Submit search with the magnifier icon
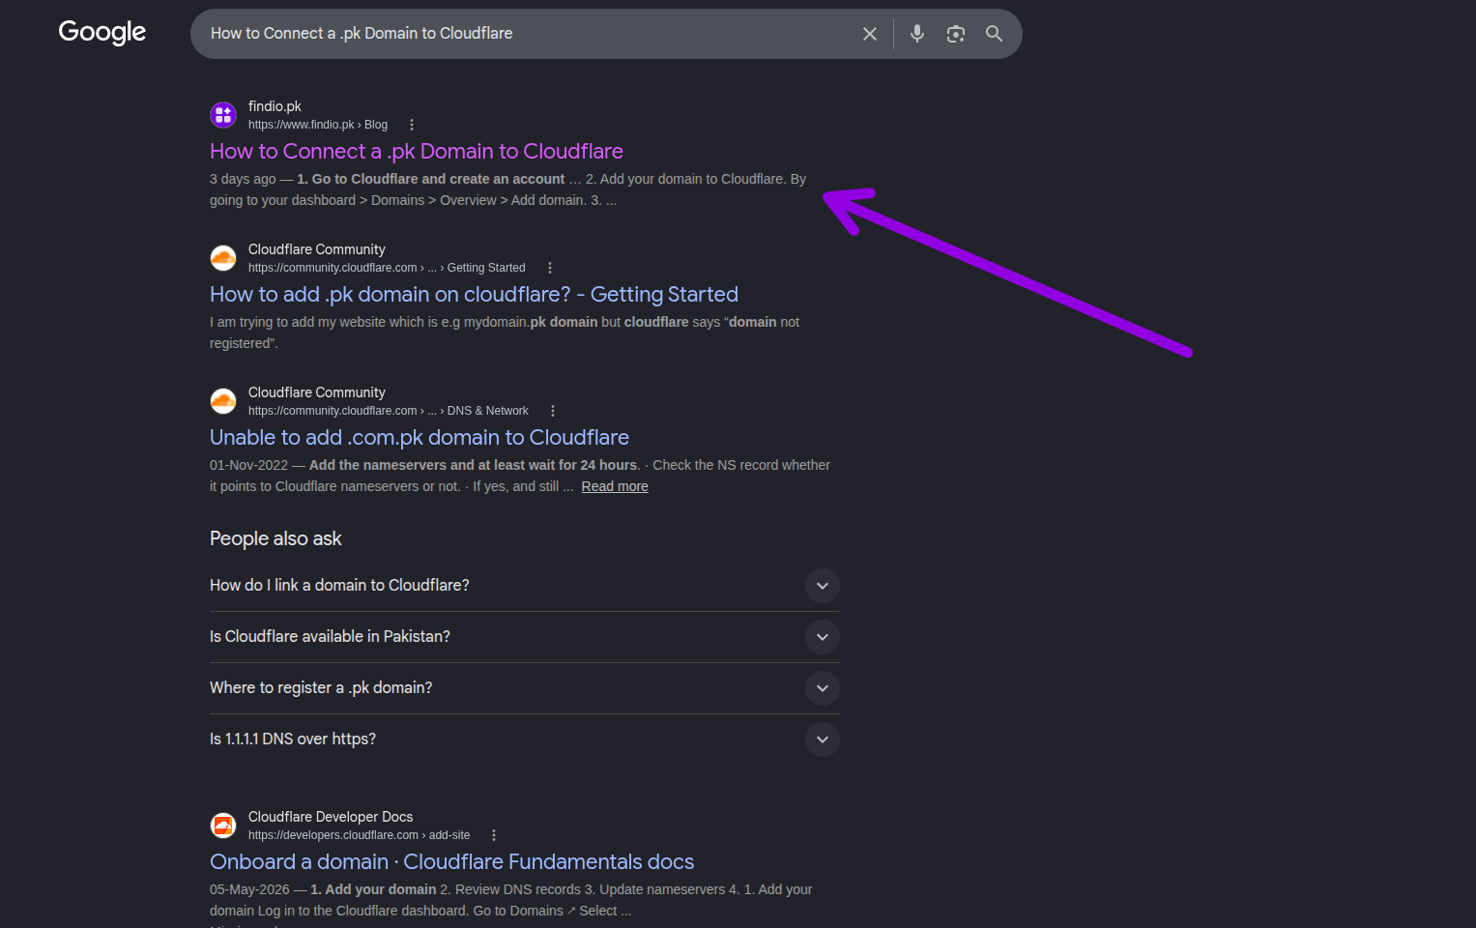 click(994, 34)
